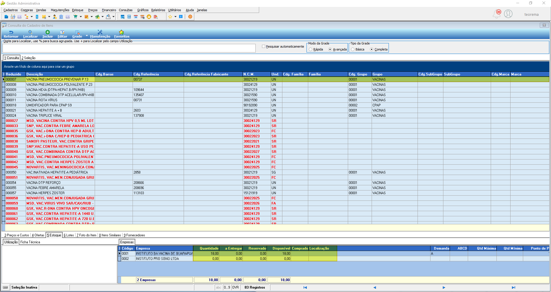Select the Editar pencil icon
Screen dimensions: 551x292
(62, 32)
